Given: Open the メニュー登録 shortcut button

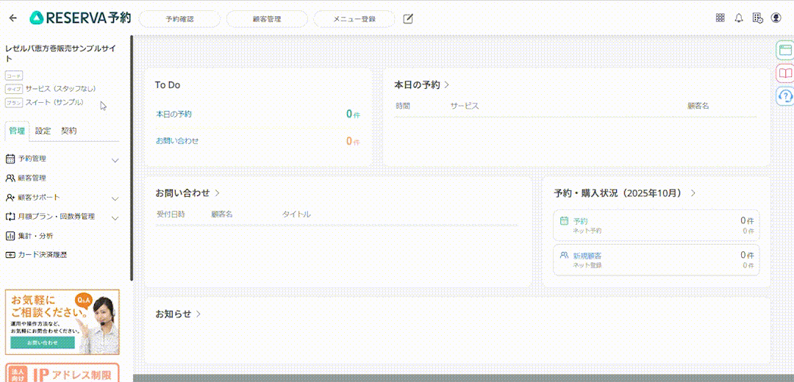Looking at the screenshot, I should tap(354, 18).
